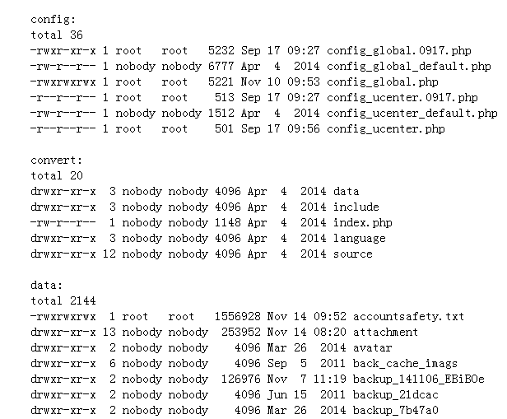Click the 'config:' directory heading
This screenshot has height=419, width=507.
pos(53,20)
